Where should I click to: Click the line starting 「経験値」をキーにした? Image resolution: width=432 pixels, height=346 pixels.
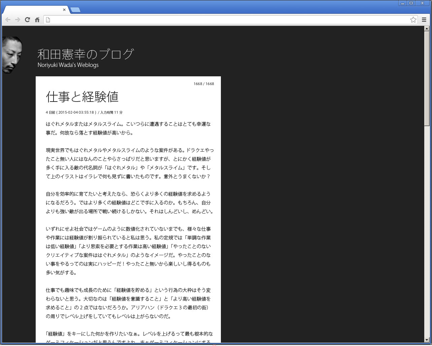[129, 334]
